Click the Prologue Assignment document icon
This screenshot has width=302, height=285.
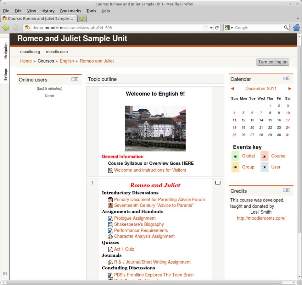pos(110,218)
